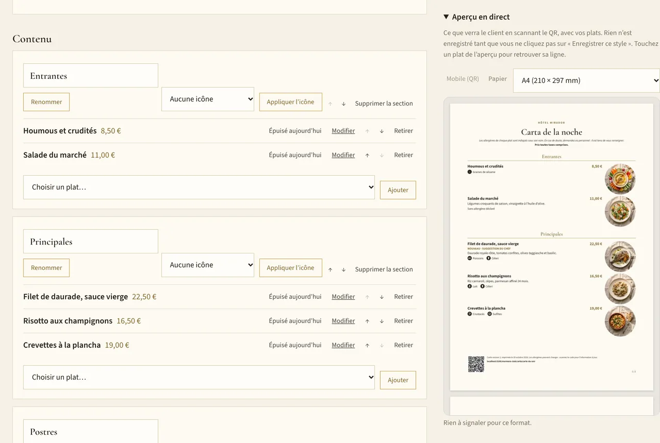Image resolution: width=660 pixels, height=443 pixels.
Task: Delete the Principales section
Action: (x=384, y=269)
